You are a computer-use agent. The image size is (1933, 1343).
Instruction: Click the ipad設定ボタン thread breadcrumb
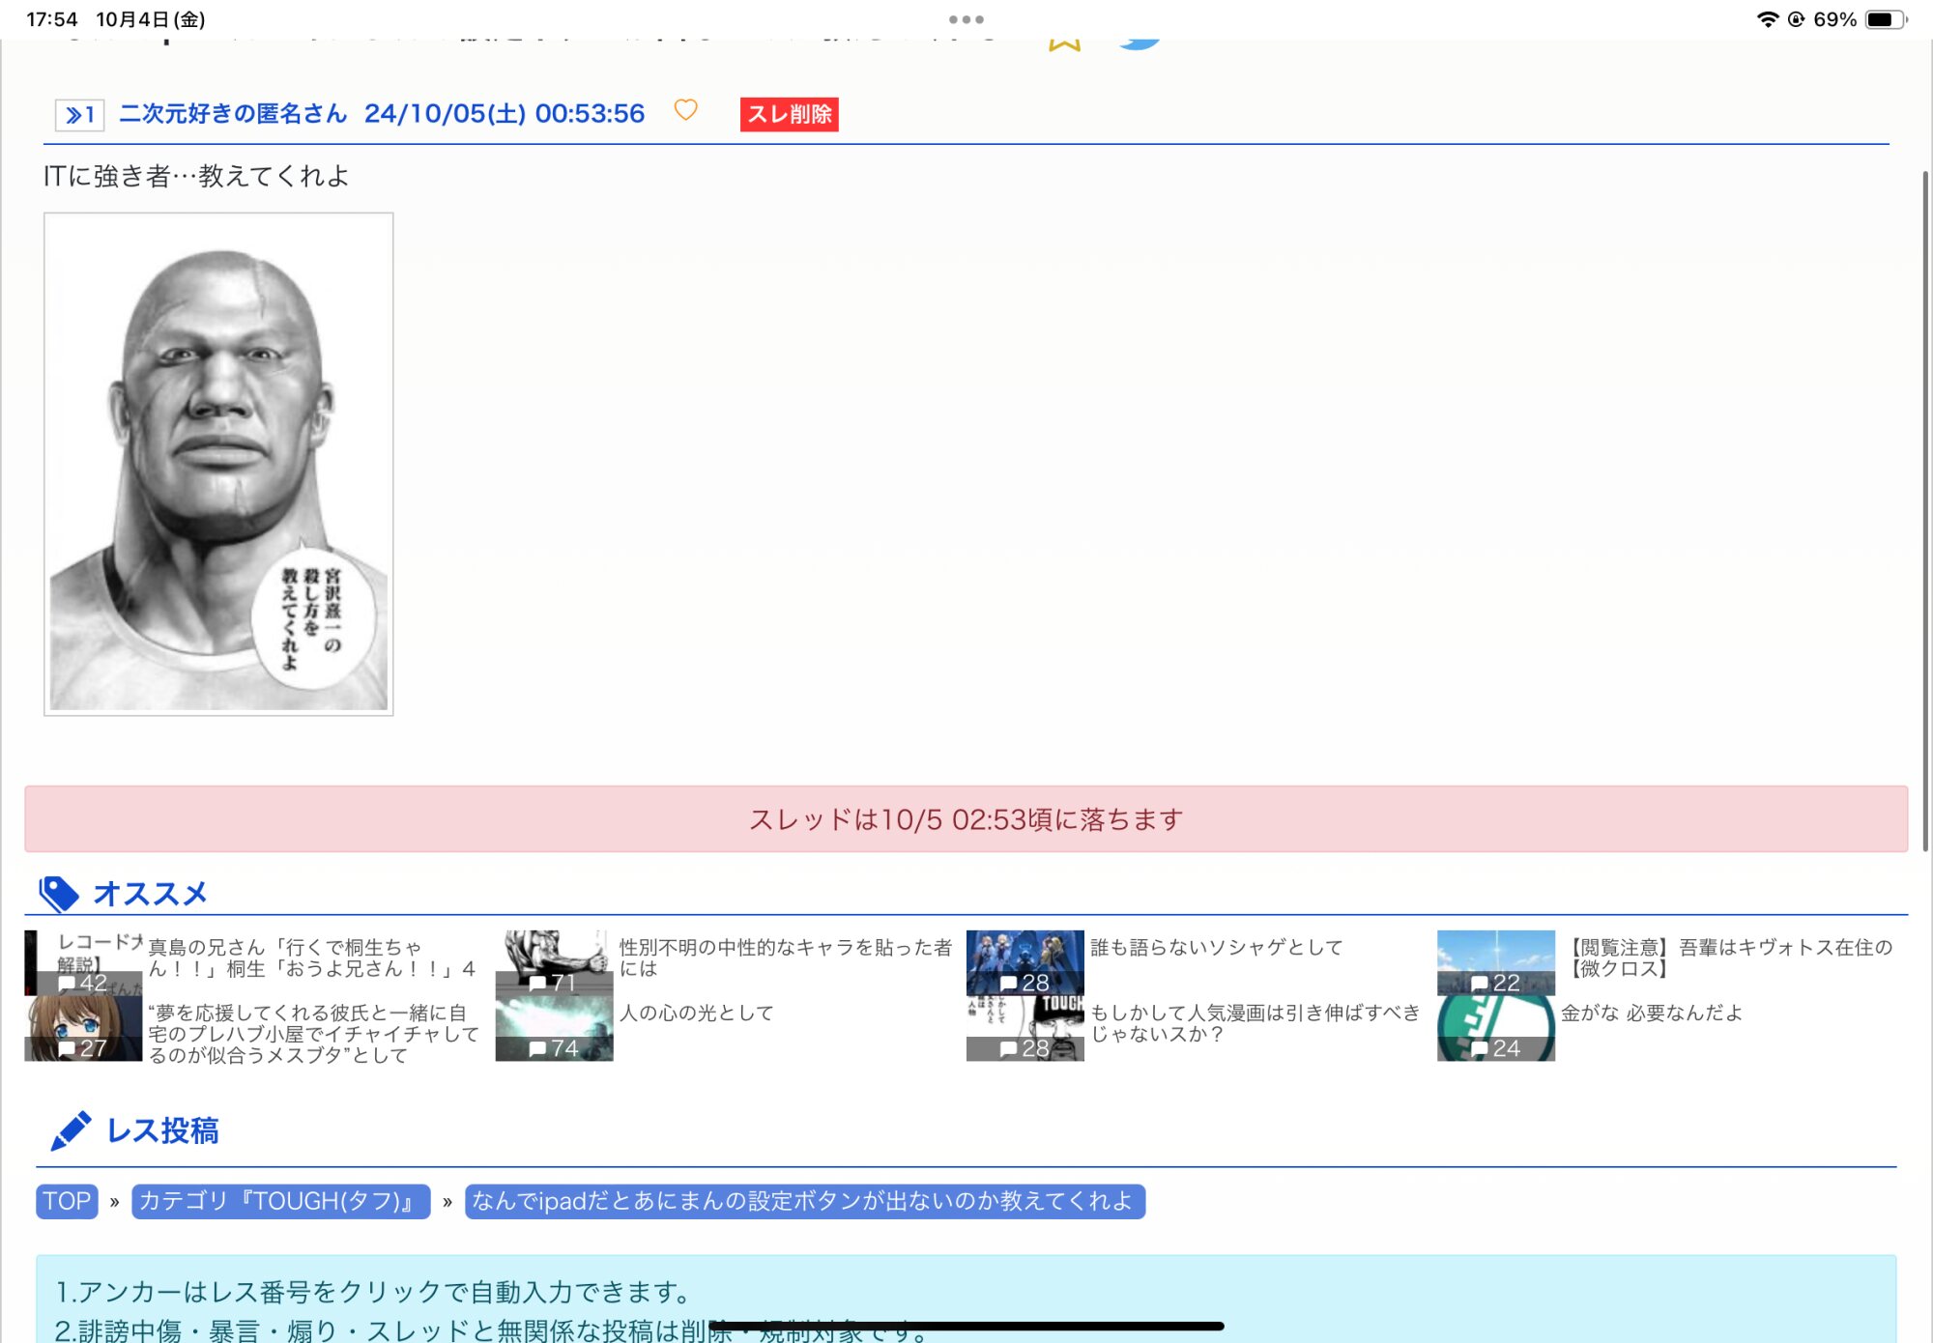pos(804,1201)
